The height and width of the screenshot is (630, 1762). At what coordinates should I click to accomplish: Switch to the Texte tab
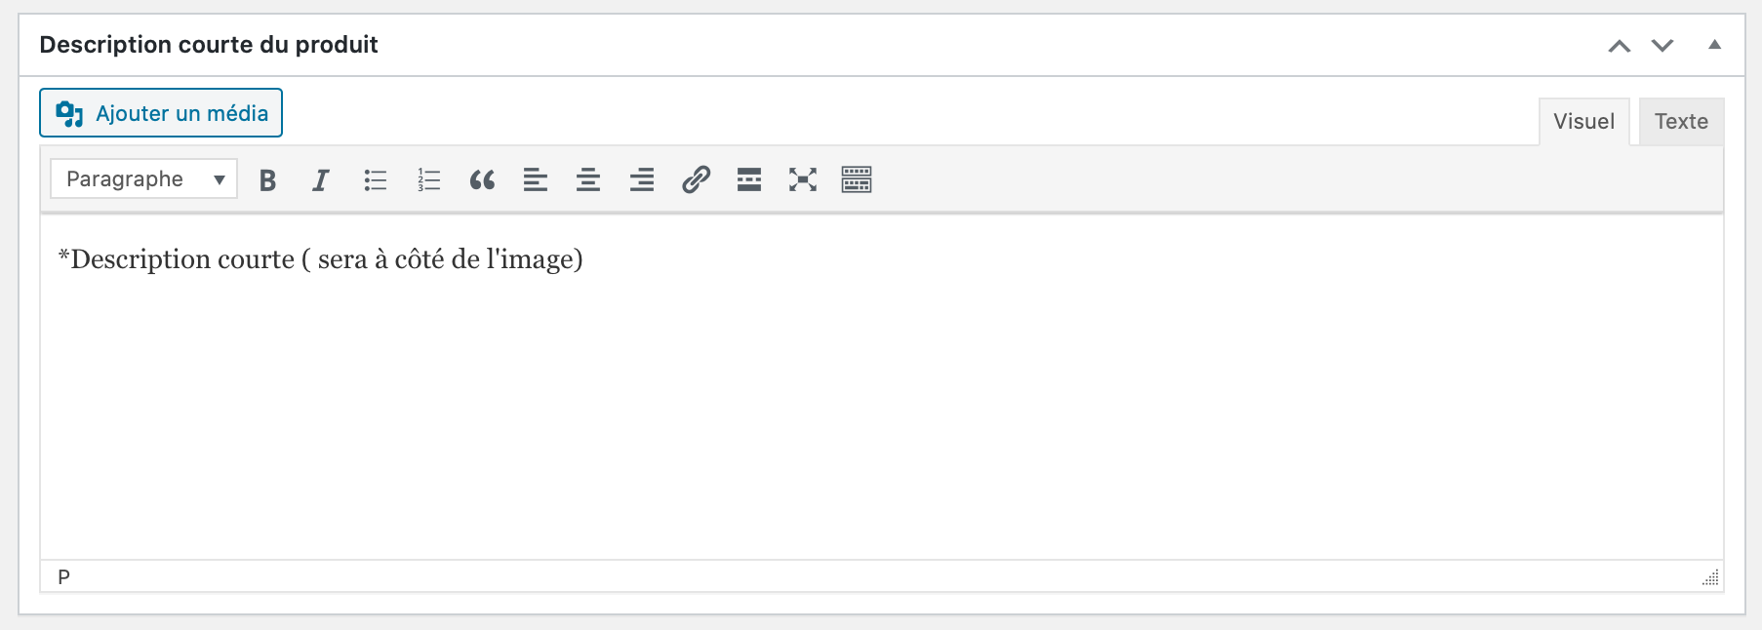1681,122
